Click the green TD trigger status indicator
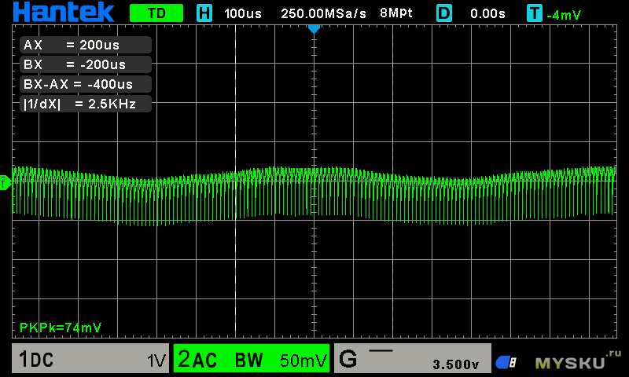Image resolution: width=629 pixels, height=377 pixels. click(x=156, y=13)
